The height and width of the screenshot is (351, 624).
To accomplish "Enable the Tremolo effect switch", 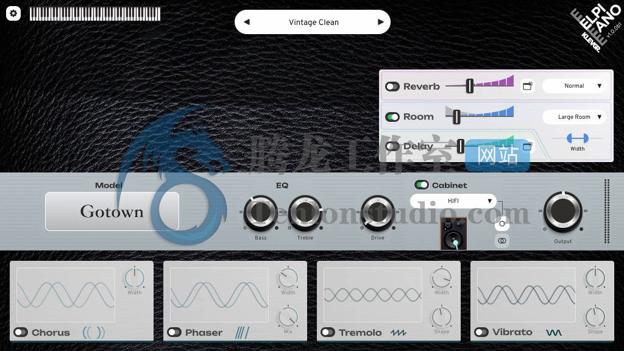I will coord(328,332).
